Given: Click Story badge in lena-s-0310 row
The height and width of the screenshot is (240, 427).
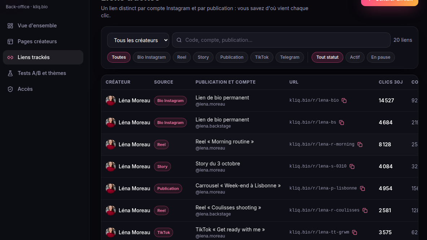Looking at the screenshot, I should pos(162,166).
